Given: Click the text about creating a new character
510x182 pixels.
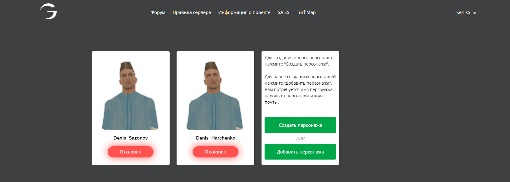Looking at the screenshot, I should (x=298, y=61).
